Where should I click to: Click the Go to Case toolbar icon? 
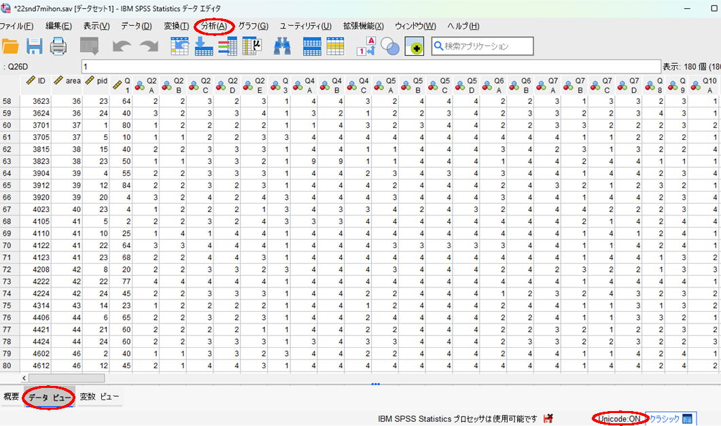pyautogui.click(x=179, y=46)
